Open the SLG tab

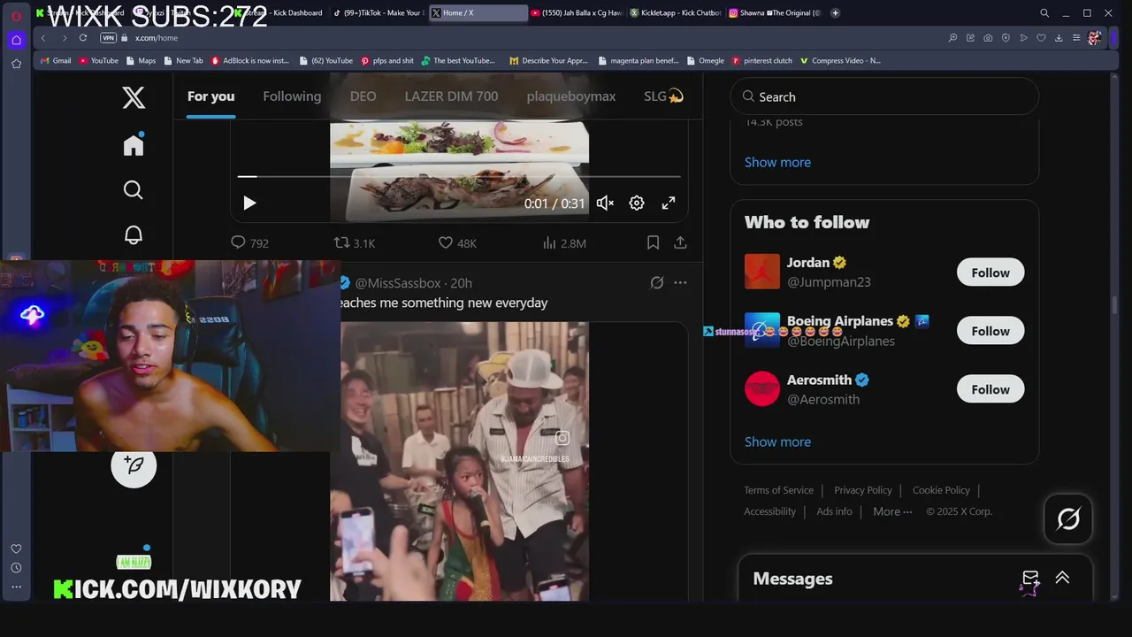663,96
